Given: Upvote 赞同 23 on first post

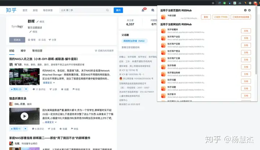Looking at the screenshot, I should (16, 89).
